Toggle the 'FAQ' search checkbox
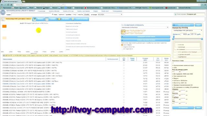The width and height of the screenshot is (207, 116). [72, 14]
